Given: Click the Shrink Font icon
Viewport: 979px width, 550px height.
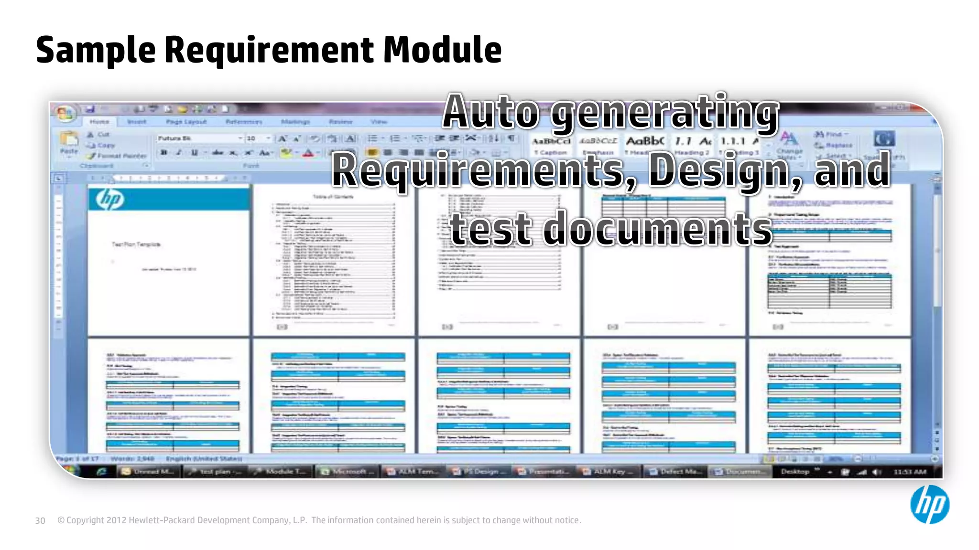Looking at the screenshot, I should tap(297, 138).
